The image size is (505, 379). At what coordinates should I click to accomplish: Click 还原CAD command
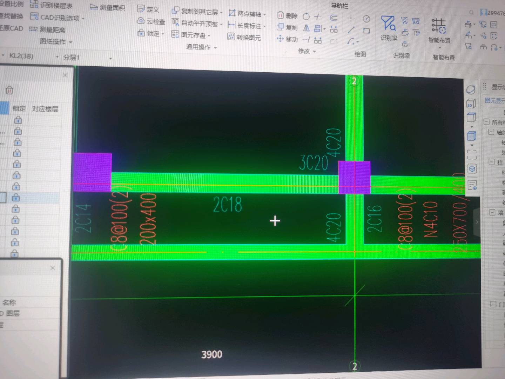point(12,28)
